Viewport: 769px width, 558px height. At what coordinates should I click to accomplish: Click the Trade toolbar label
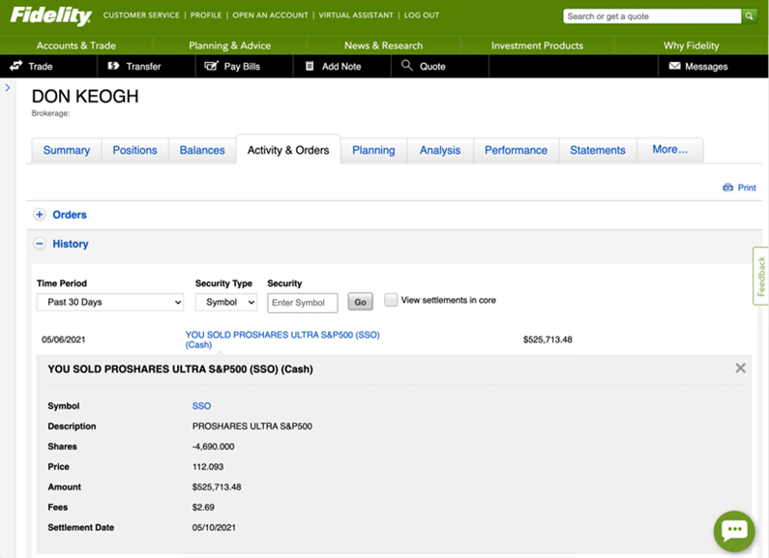[41, 66]
